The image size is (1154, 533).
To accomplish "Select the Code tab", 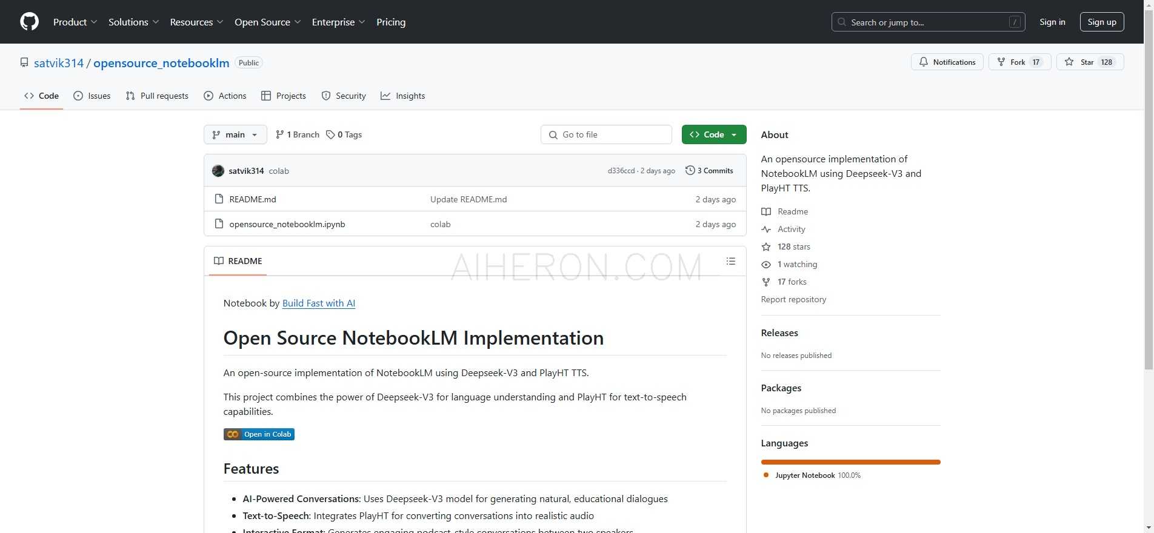I will click(x=41, y=96).
